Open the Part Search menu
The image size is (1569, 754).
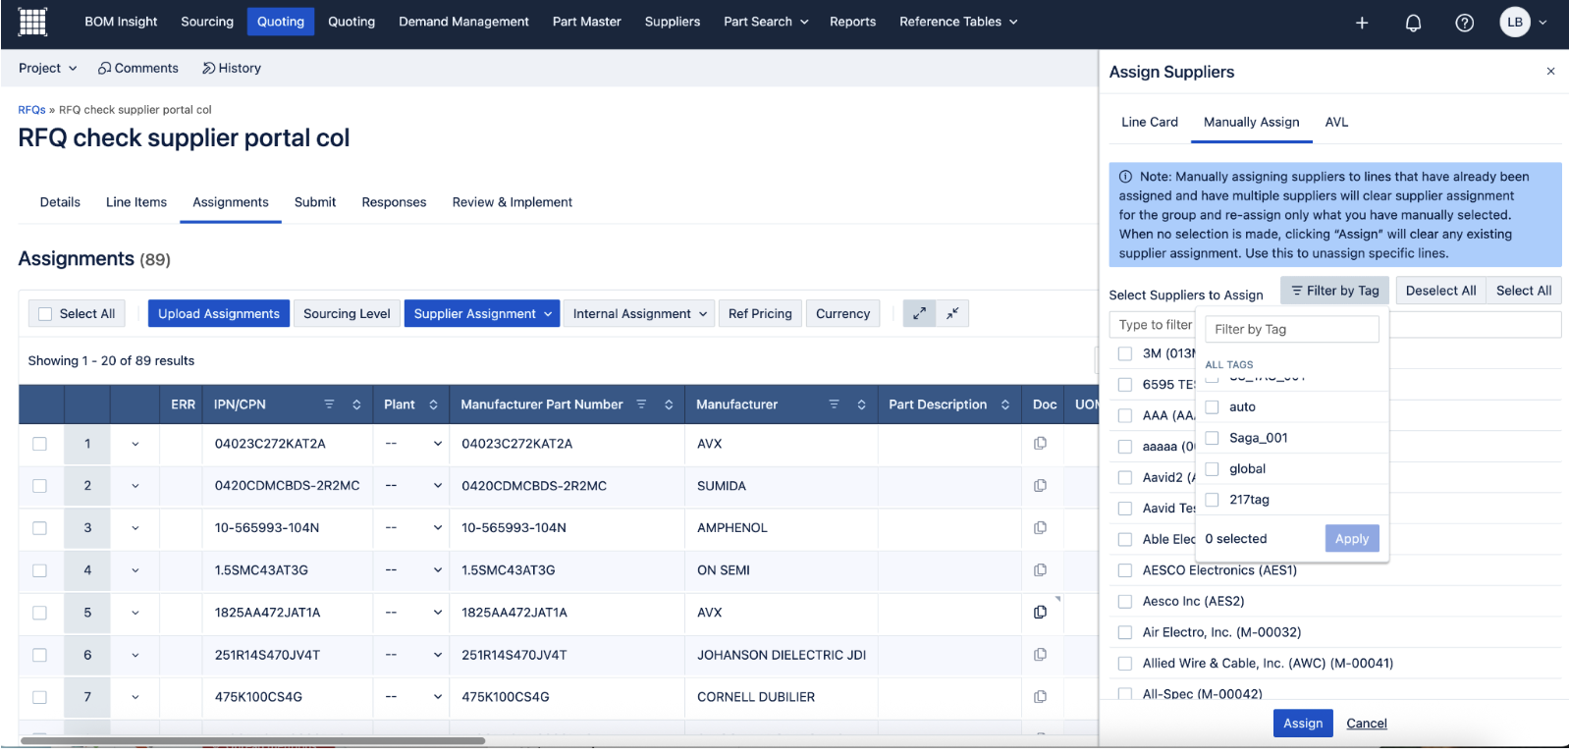[766, 22]
